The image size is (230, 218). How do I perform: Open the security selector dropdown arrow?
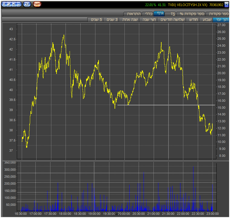pos(227,5)
